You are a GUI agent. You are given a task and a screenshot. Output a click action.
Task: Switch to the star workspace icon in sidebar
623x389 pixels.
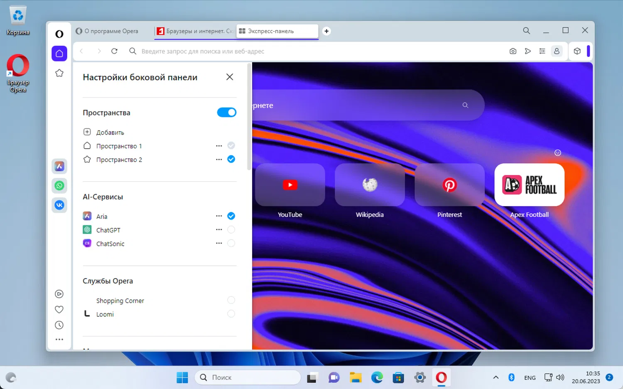pyautogui.click(x=59, y=73)
